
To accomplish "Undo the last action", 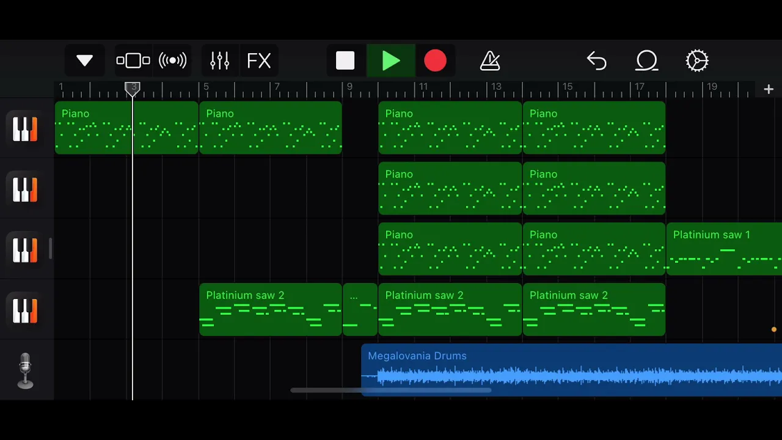I will tap(596, 61).
